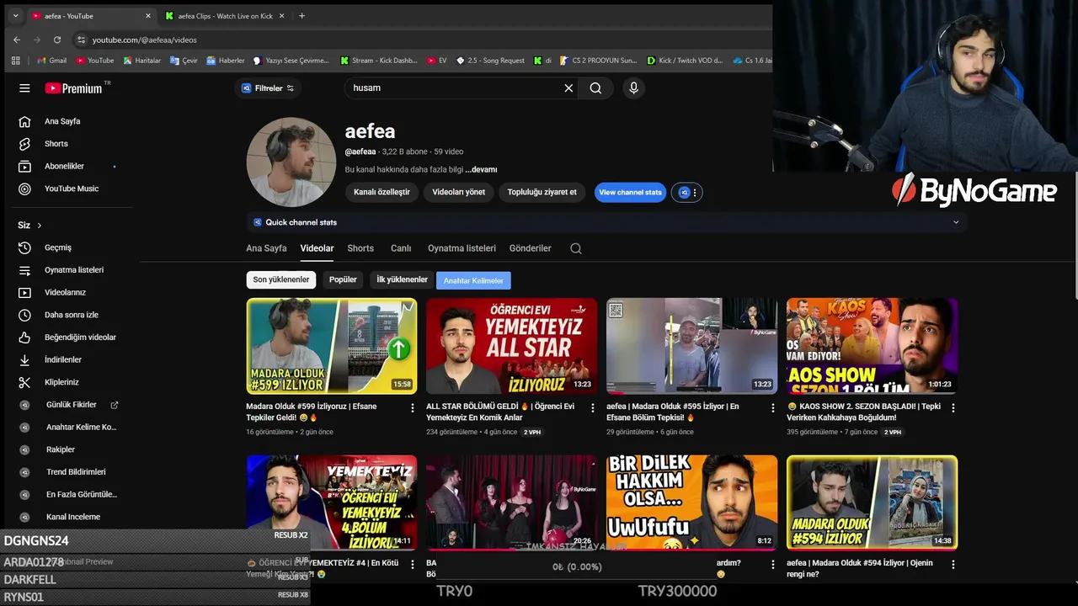
Task: Click the Anahtar Kelimeler button
Action: point(473,280)
